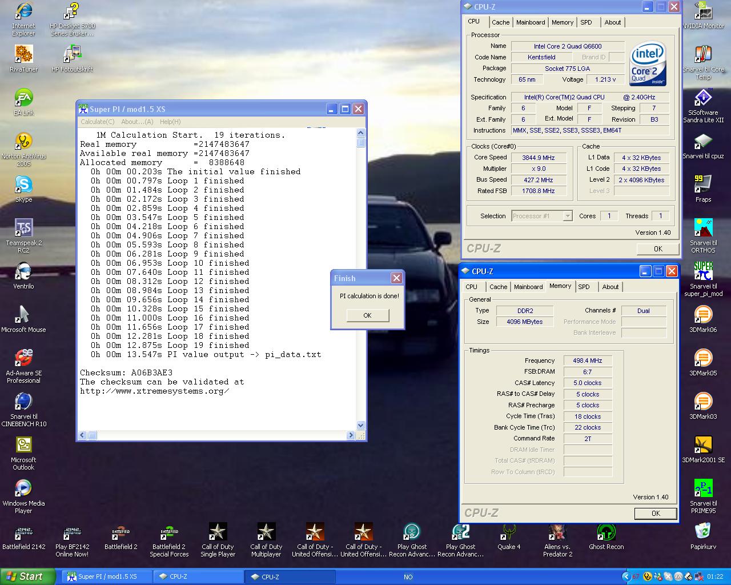
Task: Click Super PI scrollbar down arrow
Action: (360, 426)
